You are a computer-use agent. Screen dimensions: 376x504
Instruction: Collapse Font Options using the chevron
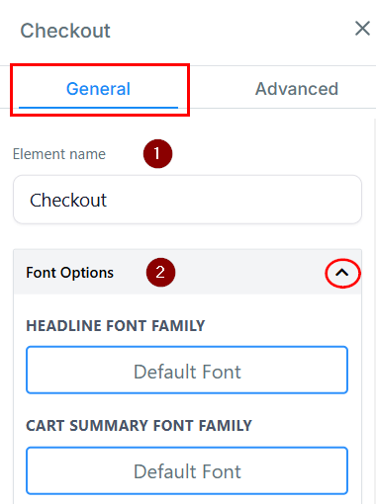(342, 273)
